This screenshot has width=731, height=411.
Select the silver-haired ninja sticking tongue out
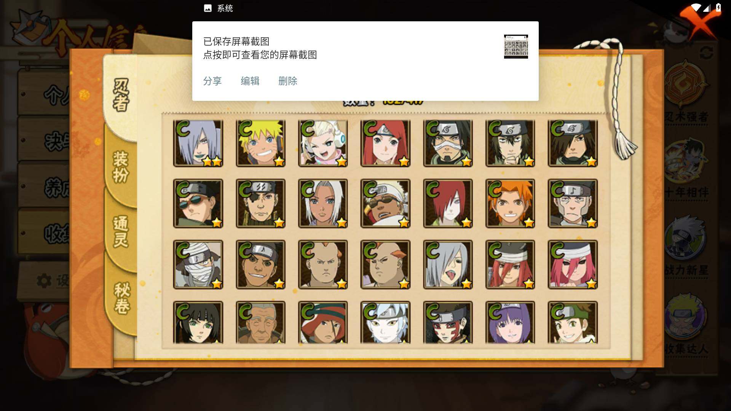pyautogui.click(x=448, y=264)
